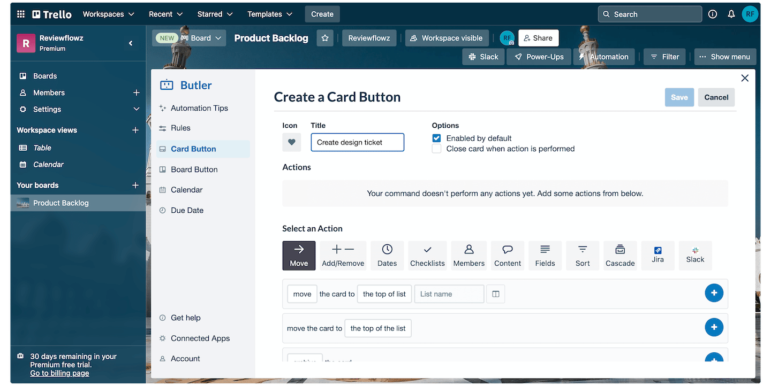
Task: Open the RF account avatar in header
Action: 750,14
